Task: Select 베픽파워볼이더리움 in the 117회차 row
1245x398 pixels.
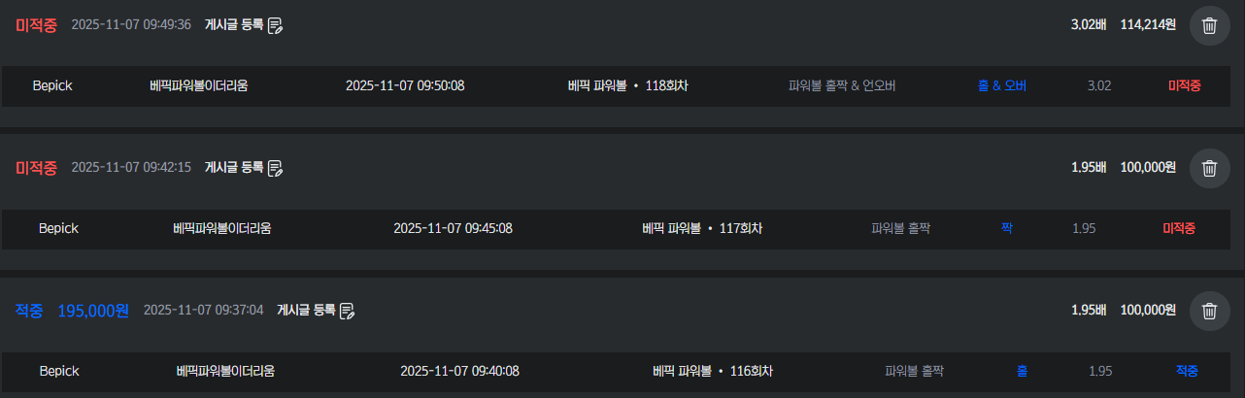Action: (221, 228)
